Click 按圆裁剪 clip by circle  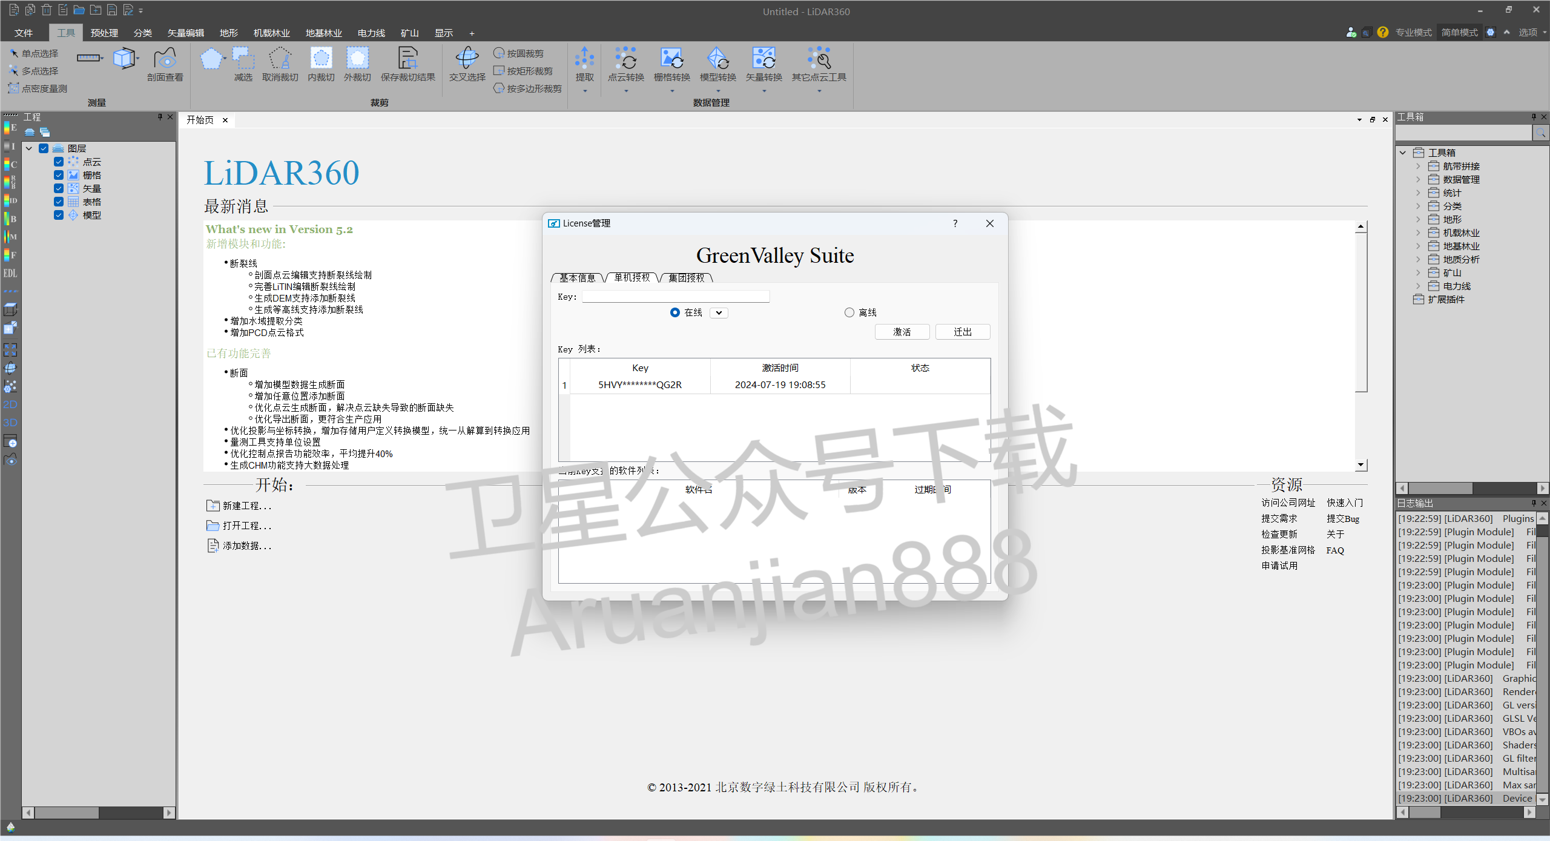pyautogui.click(x=518, y=53)
